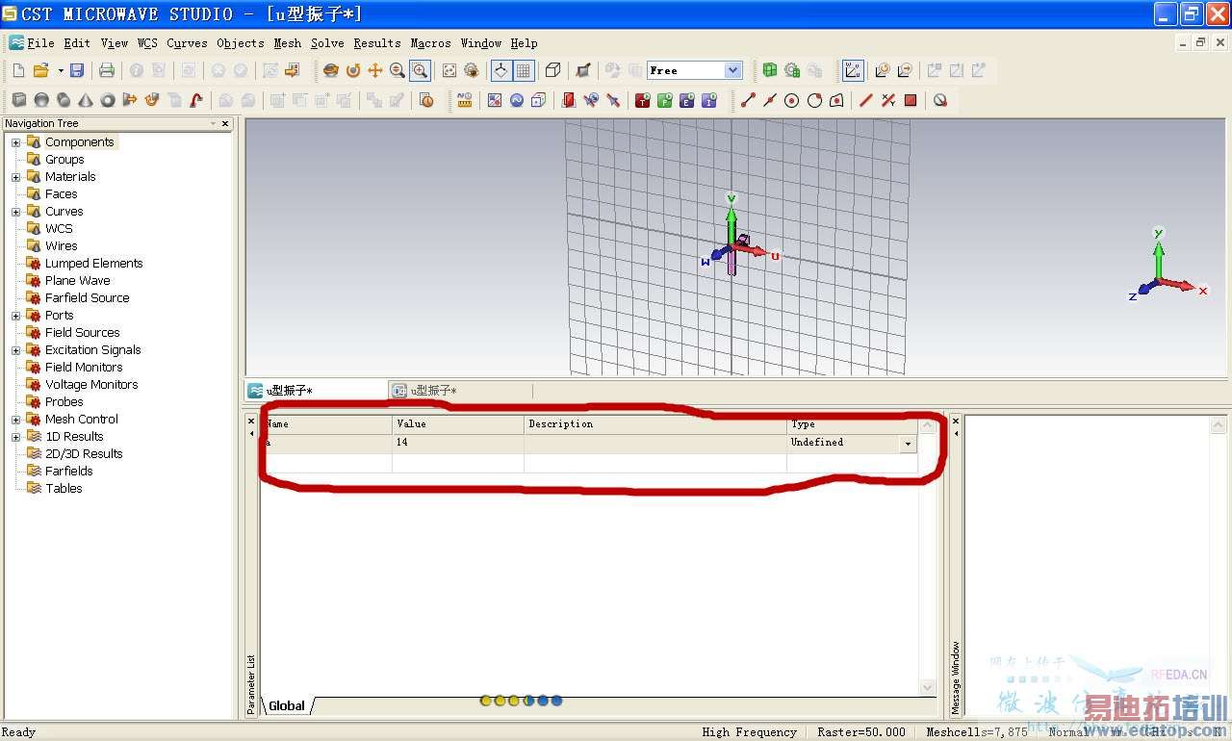Select the Pan view tool (four arrows)

(375, 70)
